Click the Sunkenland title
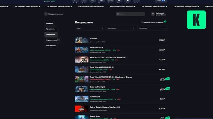The height and width of the screenshot is (119, 213). pos(95,97)
